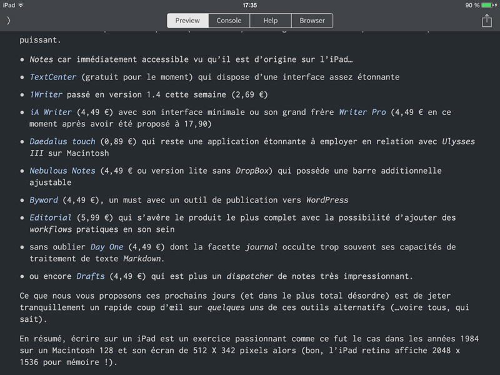Follow the 1Writer link
Image resolution: width=500 pixels, height=375 pixels.
pyautogui.click(x=46, y=94)
